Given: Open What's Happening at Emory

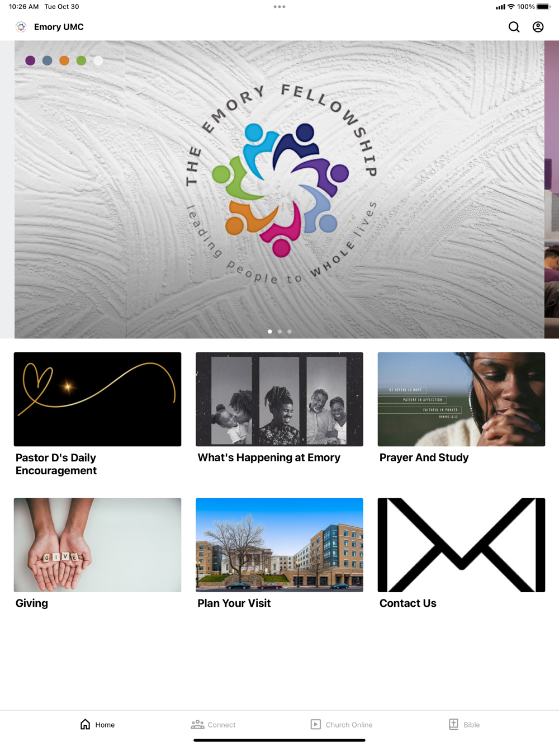Looking at the screenshot, I should tap(279, 408).
